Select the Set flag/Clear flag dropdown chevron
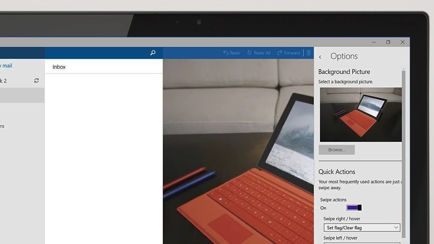 pos(397,227)
